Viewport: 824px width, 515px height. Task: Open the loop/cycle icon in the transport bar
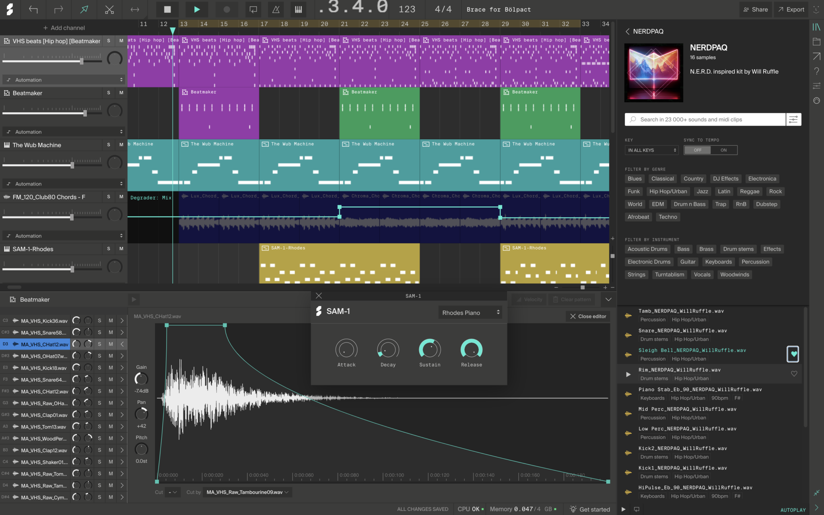click(x=253, y=9)
